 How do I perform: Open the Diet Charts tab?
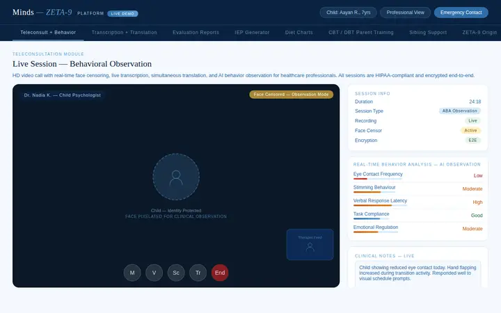tap(299, 33)
